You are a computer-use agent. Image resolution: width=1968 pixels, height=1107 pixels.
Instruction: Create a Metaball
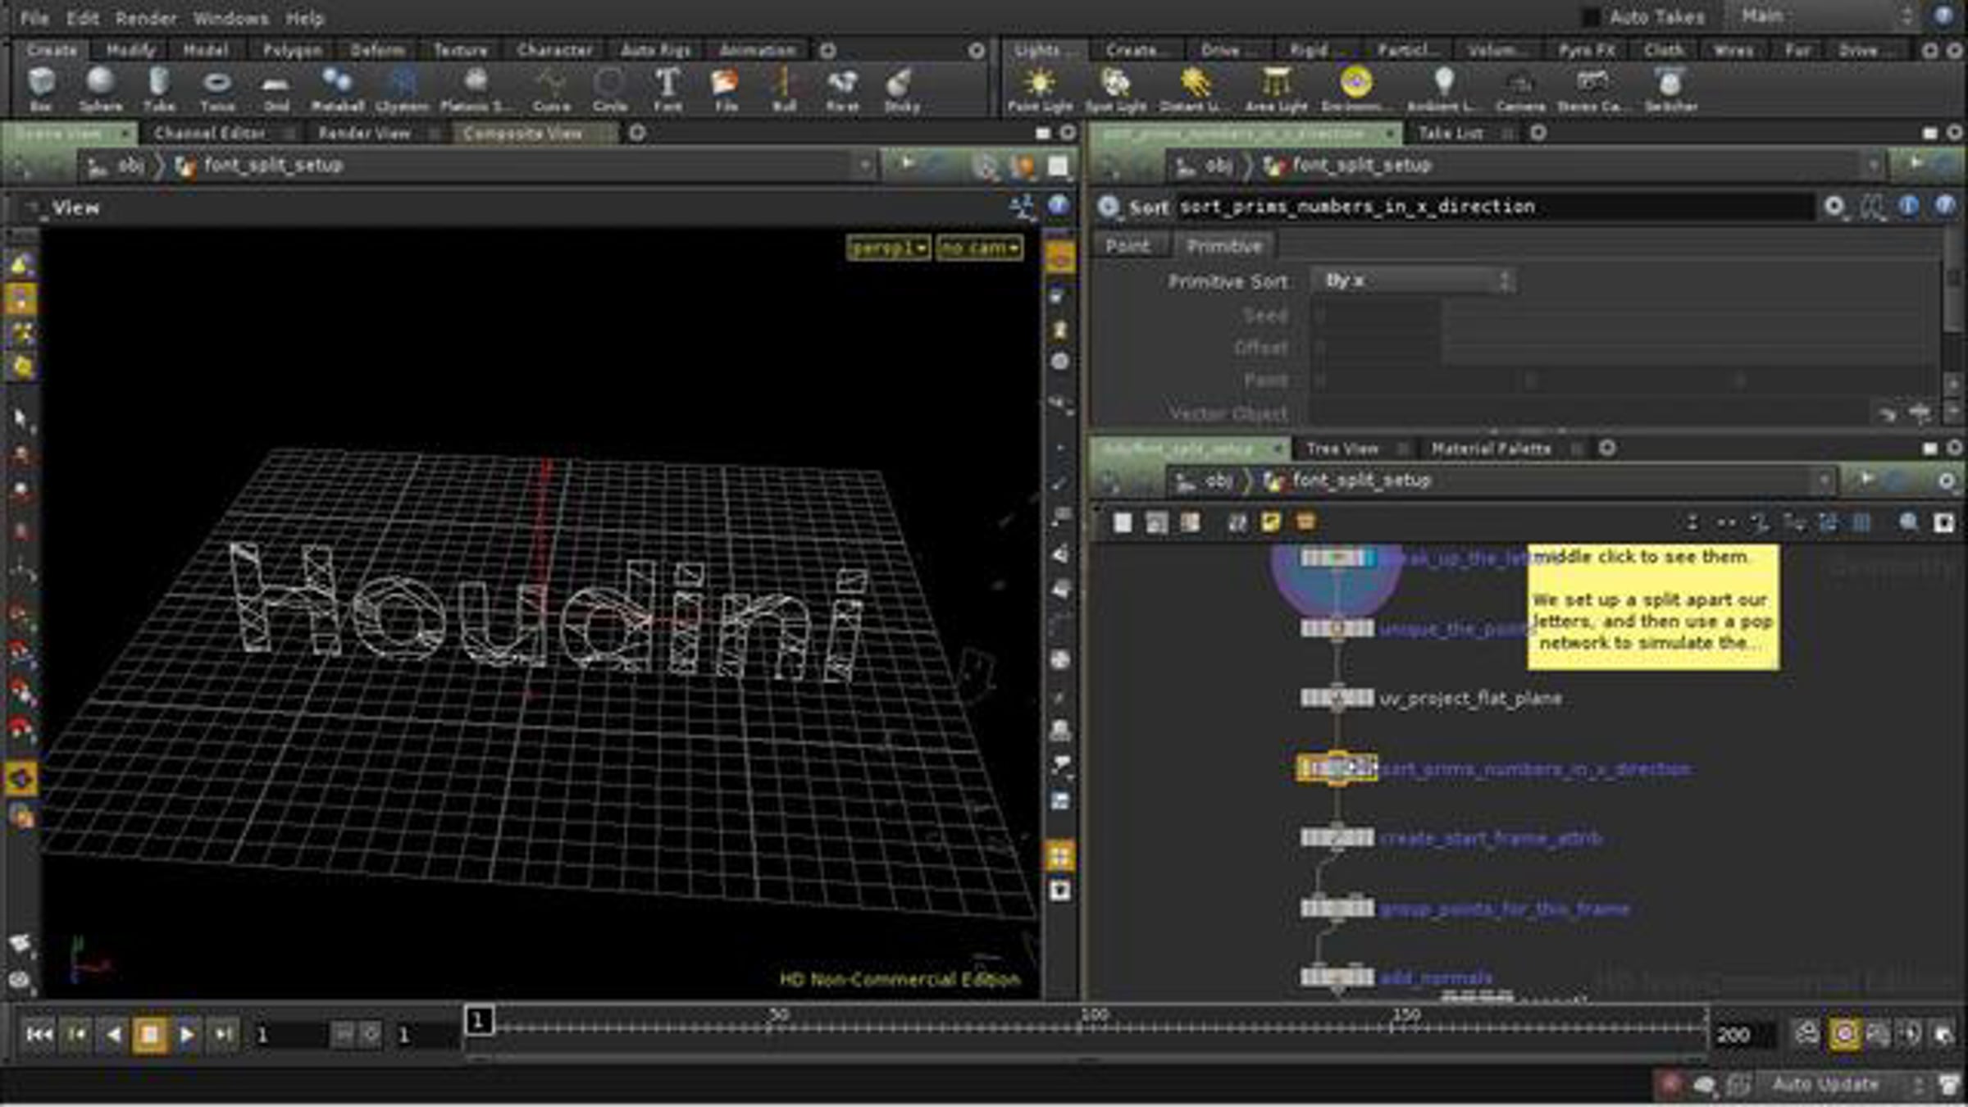[x=337, y=89]
